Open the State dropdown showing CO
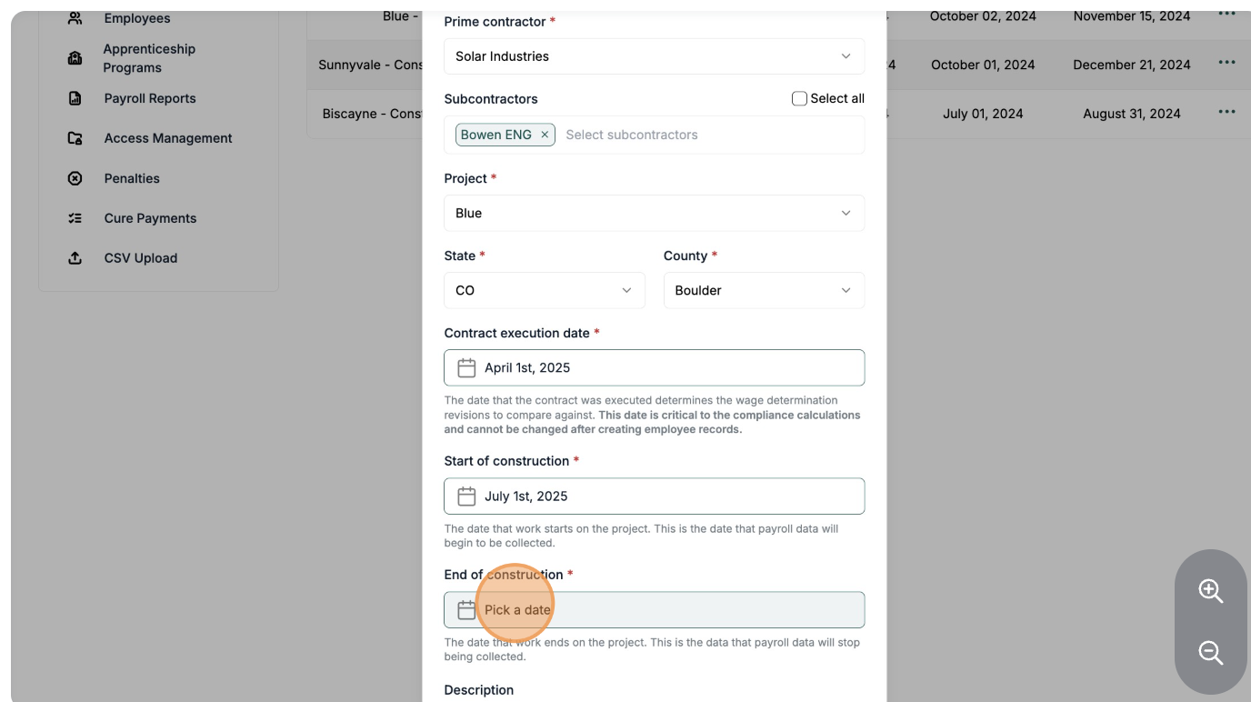Screen dimensions: 1251x702 [544, 290]
